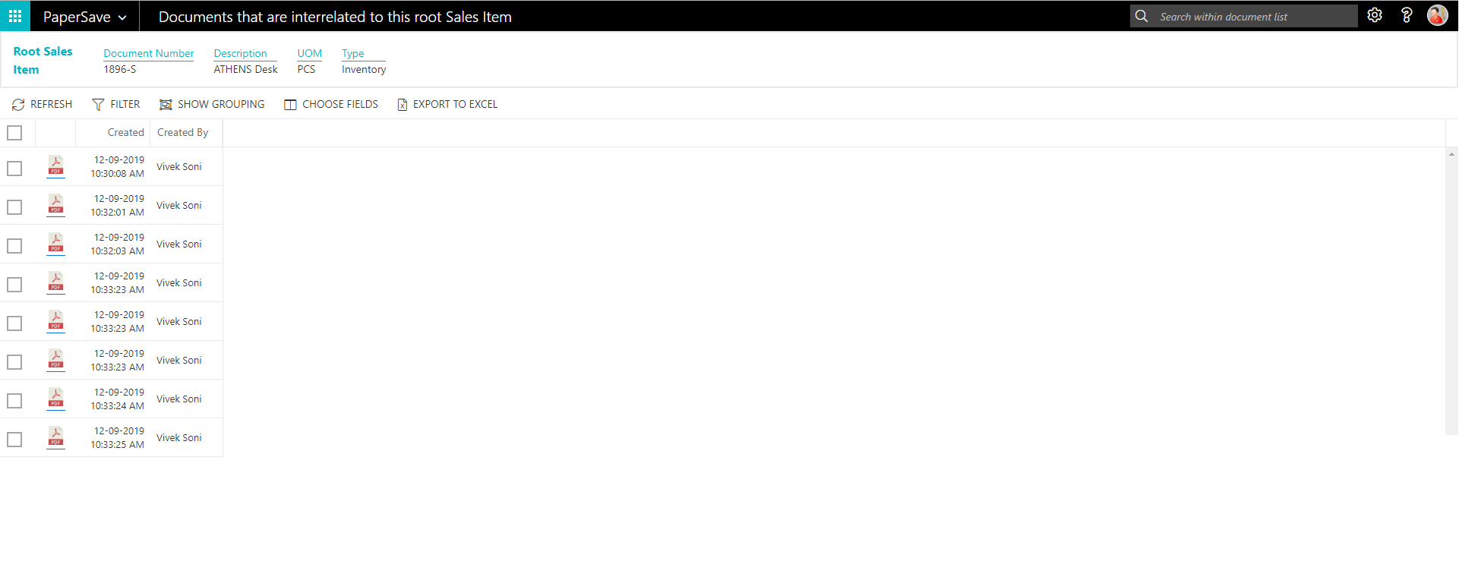Screen dimensions: 1459x577
Task: Sort by the Created column header
Action: (125, 132)
